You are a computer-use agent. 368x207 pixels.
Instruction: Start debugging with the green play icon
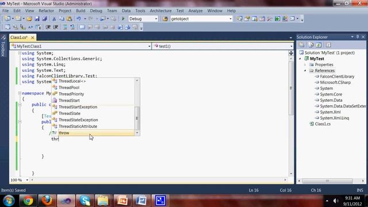[123, 19]
